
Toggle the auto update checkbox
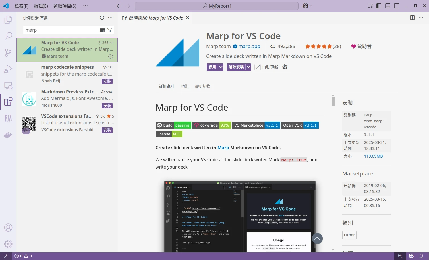pos(258,67)
